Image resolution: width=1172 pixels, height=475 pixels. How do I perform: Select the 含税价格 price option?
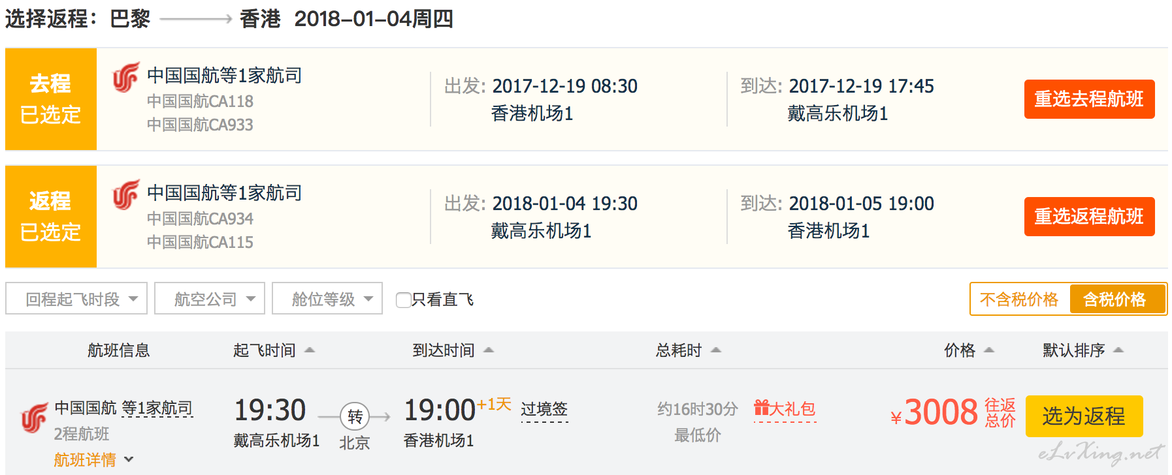[x=1115, y=299]
